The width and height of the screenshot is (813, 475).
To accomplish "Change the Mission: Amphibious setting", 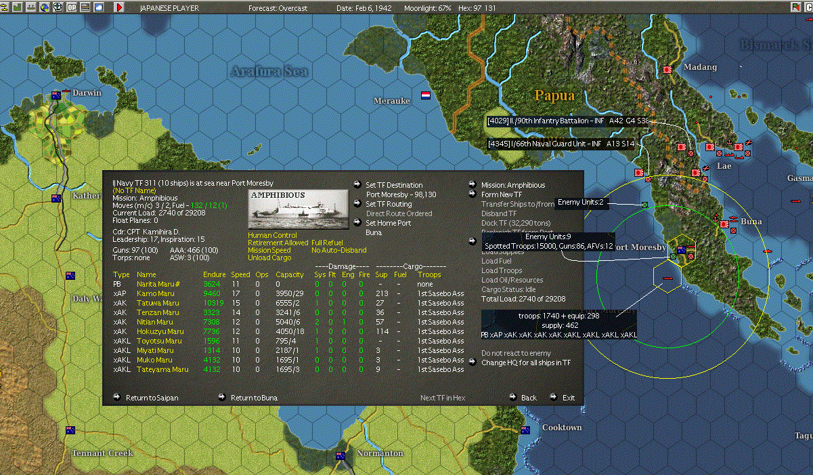I will 513,185.
